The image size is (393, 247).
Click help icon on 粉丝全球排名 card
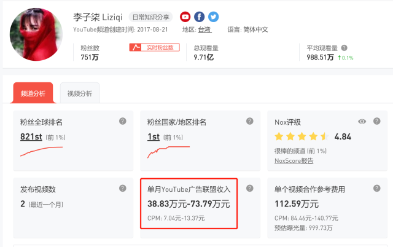point(123,121)
